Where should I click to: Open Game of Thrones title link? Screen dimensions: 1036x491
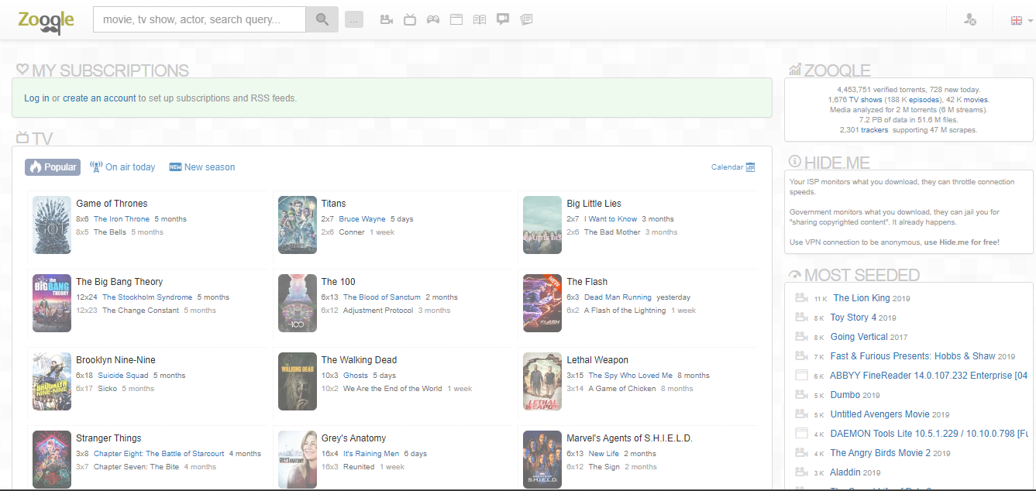click(112, 204)
